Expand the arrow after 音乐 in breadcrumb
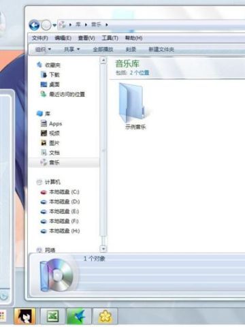The width and height of the screenshot is (245, 327). (107, 25)
